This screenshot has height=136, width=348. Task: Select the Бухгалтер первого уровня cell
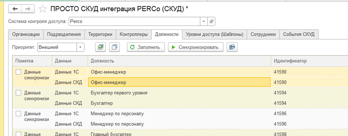pos(179,93)
